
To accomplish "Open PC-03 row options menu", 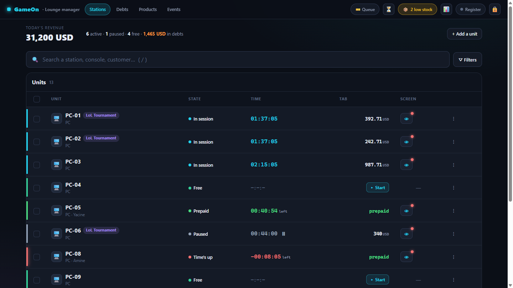I will pos(454,165).
